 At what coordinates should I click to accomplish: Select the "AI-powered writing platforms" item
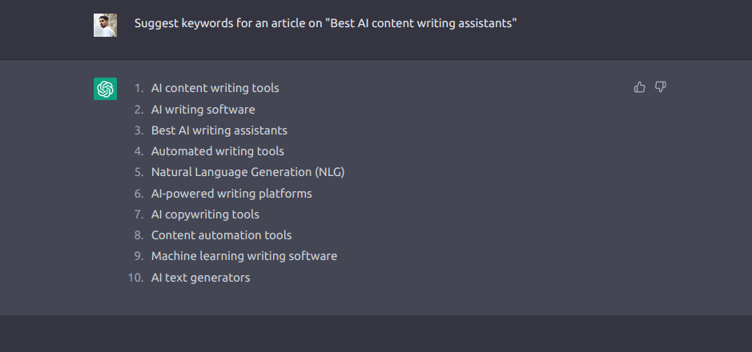[231, 194]
